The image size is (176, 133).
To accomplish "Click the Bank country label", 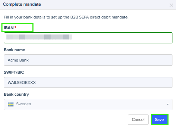I will click(16, 94).
